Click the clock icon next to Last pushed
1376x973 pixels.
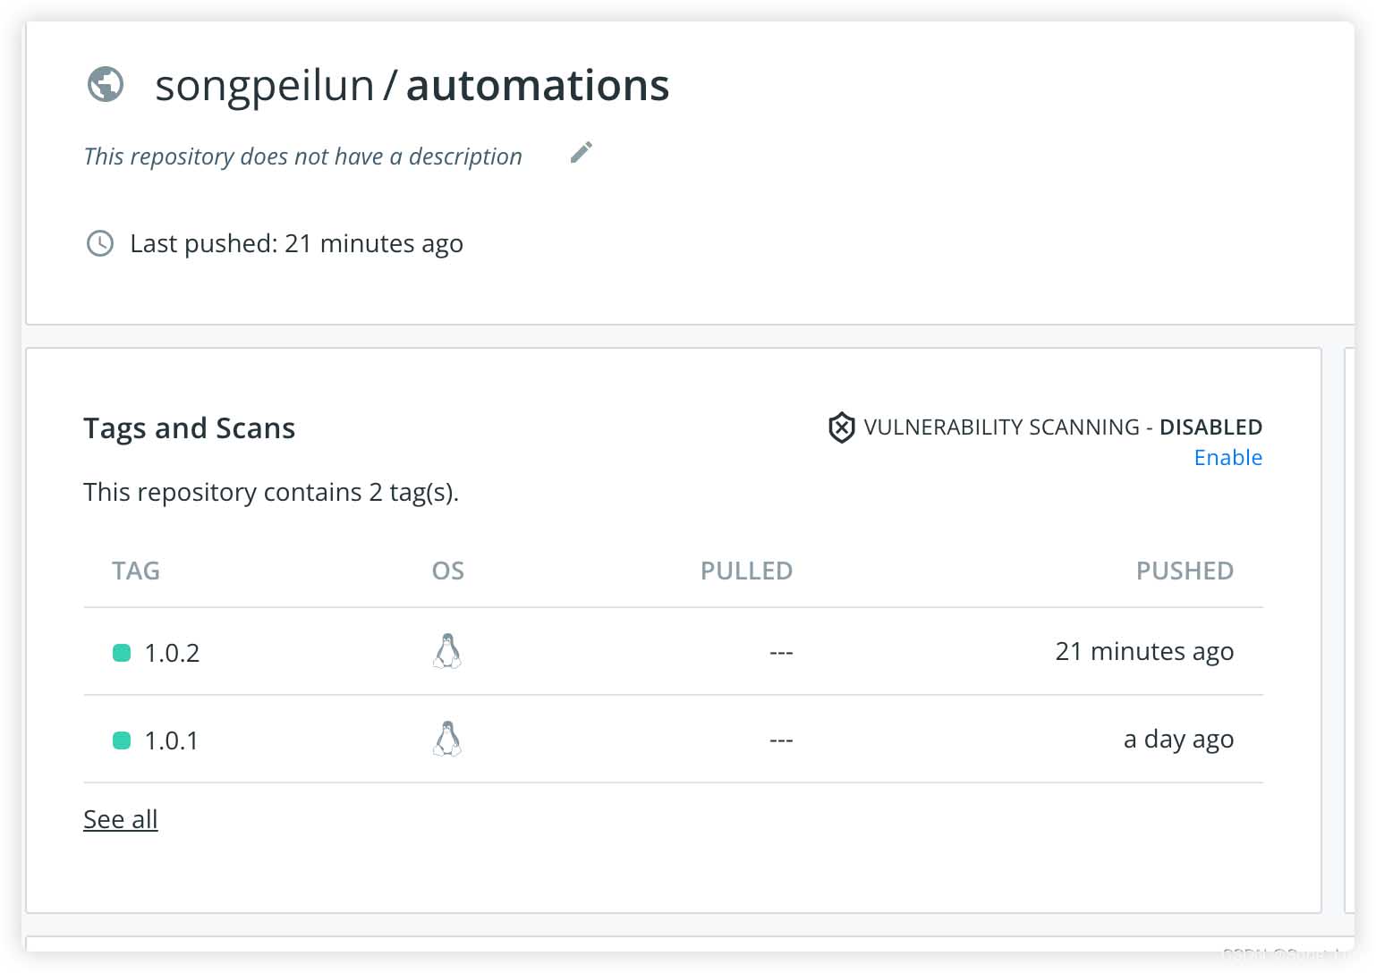pos(99,243)
